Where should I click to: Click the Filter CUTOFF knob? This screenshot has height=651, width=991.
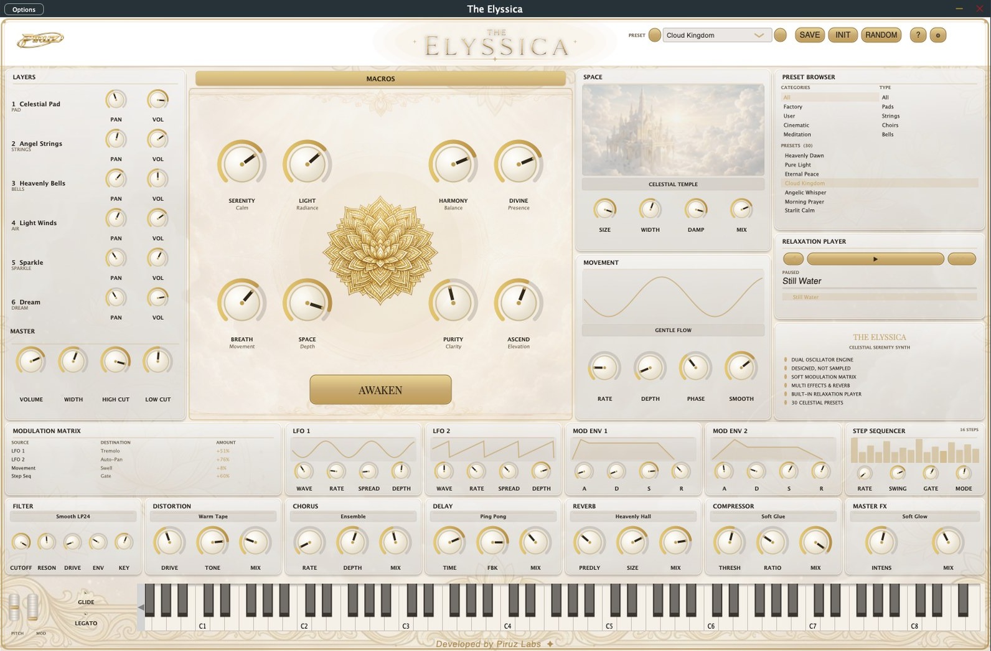coord(21,542)
